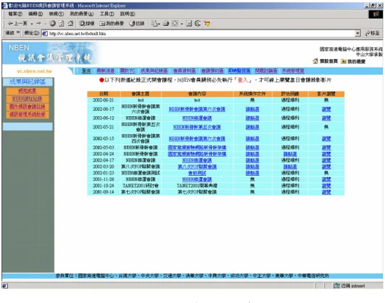Click the address bar URL field
385x303 pixels.
201,33
